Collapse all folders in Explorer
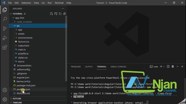 pyautogui.click(x=65, y=14)
